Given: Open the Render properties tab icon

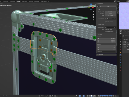Looking at the screenshot, I should (x=120, y=39).
